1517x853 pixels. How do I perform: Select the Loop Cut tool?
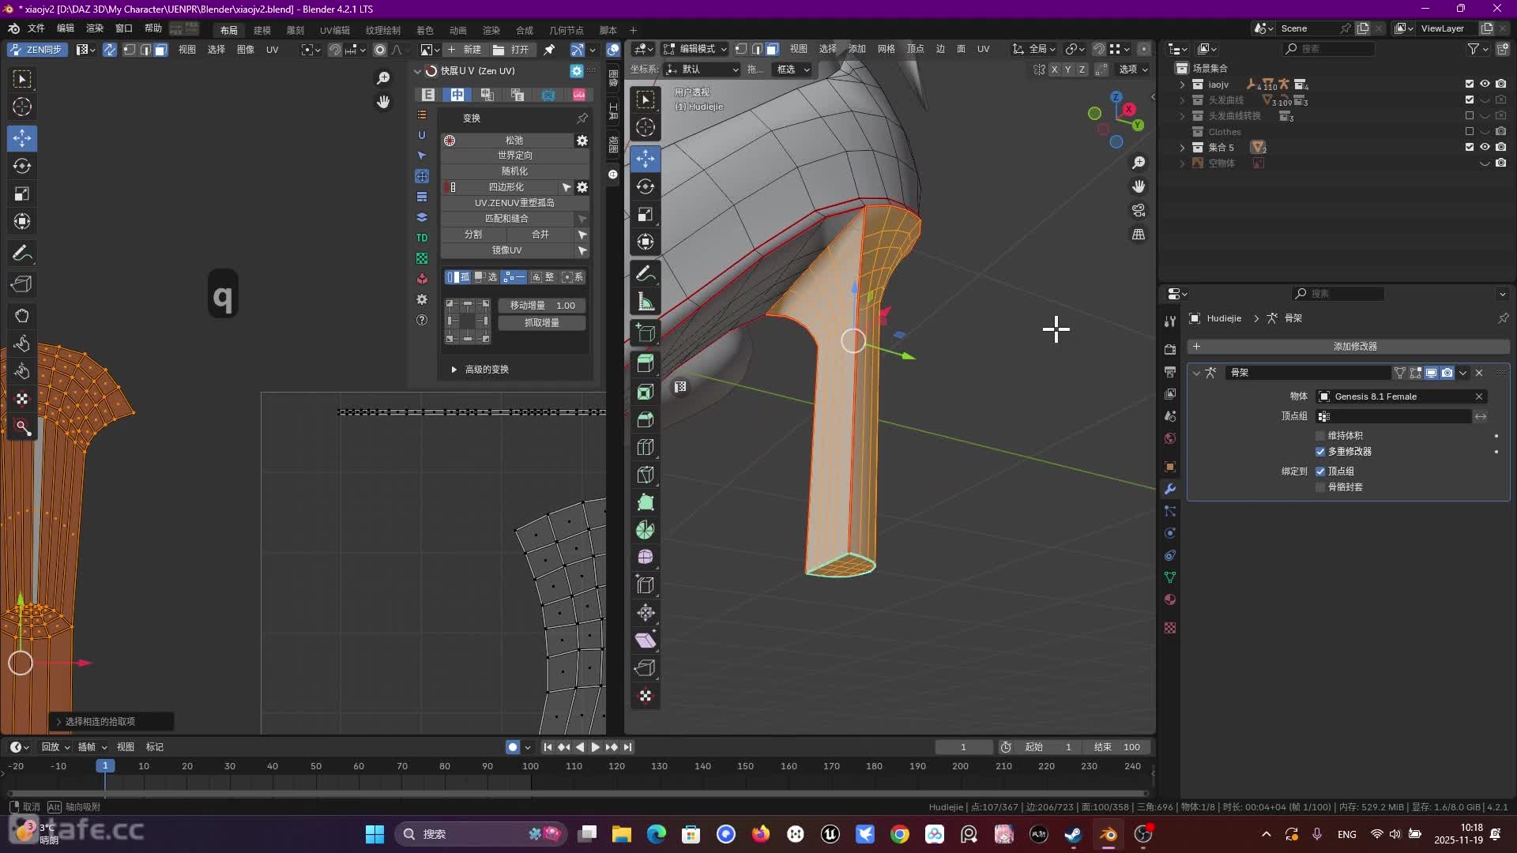pos(646,447)
